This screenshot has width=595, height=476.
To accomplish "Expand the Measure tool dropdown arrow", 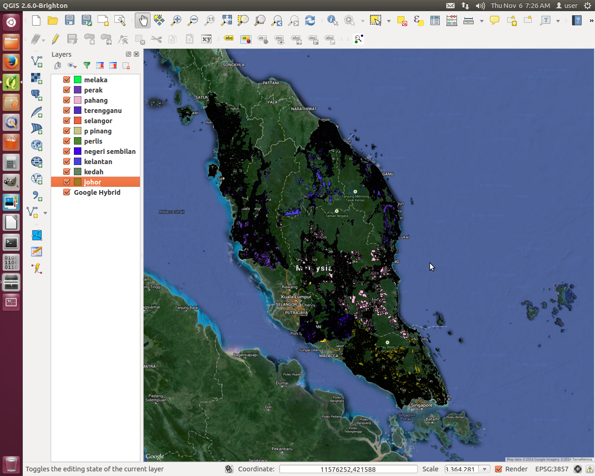I will (482, 21).
